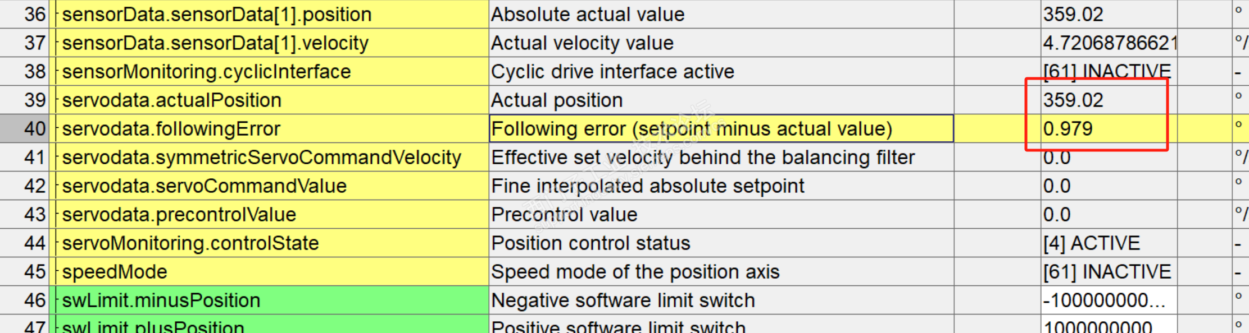The image size is (1249, 333).
Task: Click servoMonitoring.controlState [4] ACTIVE value
Action: [x=1091, y=243]
